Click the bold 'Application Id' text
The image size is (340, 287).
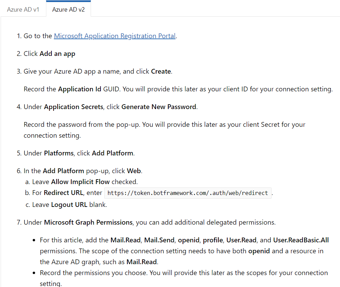(x=80, y=89)
